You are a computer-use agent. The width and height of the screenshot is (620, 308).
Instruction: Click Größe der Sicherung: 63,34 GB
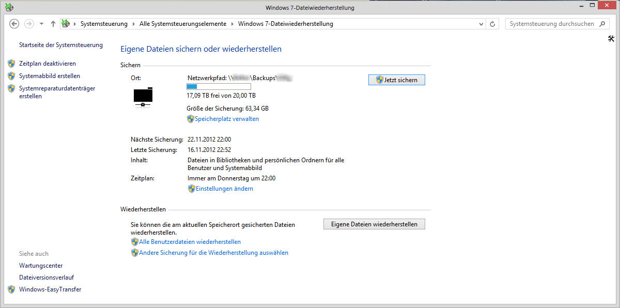pos(227,109)
